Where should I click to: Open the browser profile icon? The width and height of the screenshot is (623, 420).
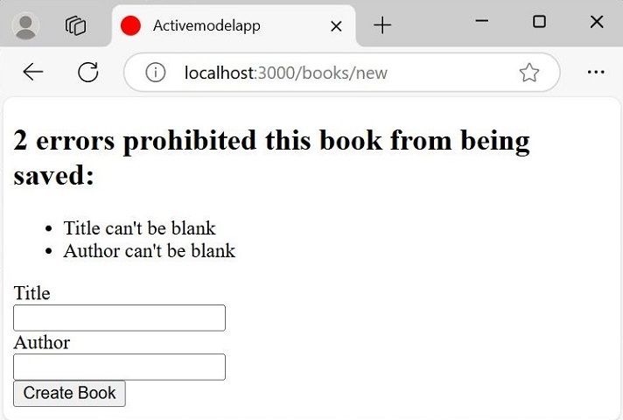tap(26, 25)
